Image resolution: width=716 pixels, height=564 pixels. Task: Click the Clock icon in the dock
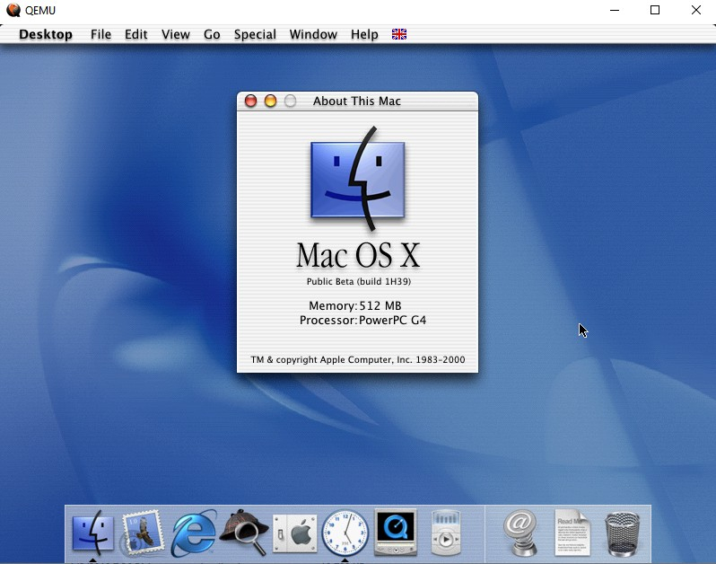[345, 533]
